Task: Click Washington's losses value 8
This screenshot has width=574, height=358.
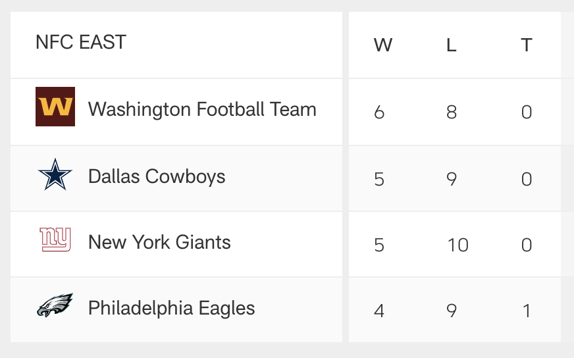Action: (x=452, y=112)
